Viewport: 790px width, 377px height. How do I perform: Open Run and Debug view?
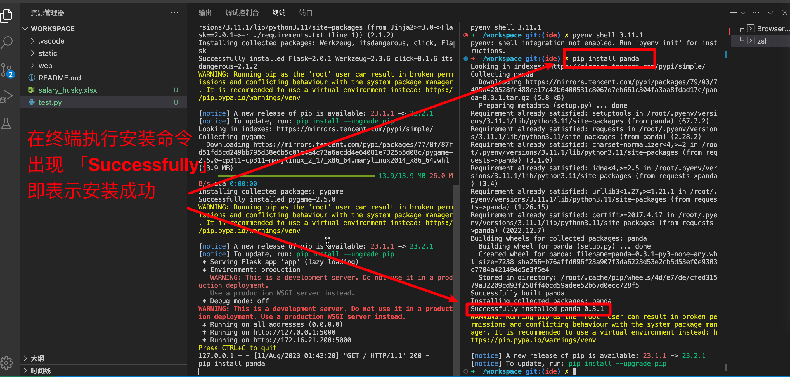[x=7, y=96]
